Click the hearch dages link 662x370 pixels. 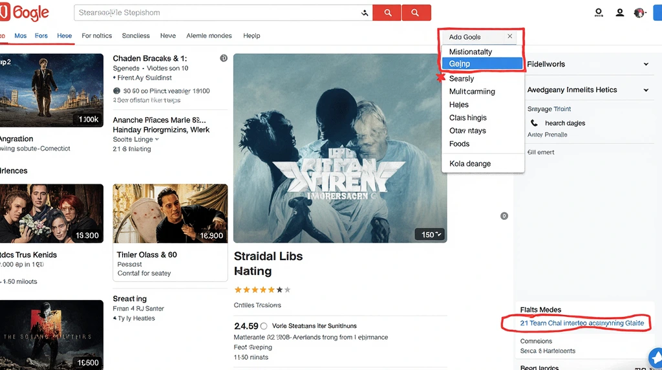[x=565, y=123]
